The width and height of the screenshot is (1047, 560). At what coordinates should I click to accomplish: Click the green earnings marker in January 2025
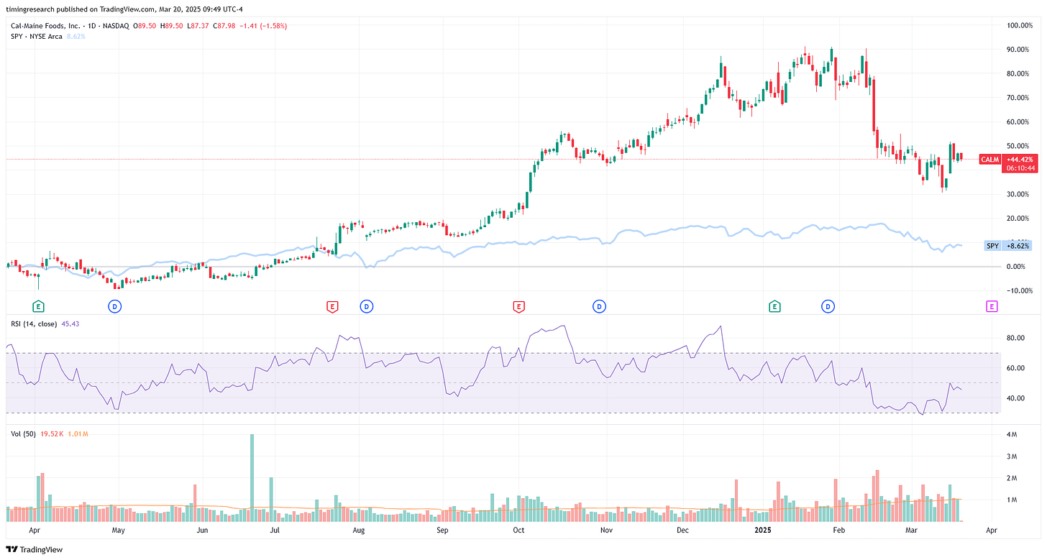coord(775,307)
